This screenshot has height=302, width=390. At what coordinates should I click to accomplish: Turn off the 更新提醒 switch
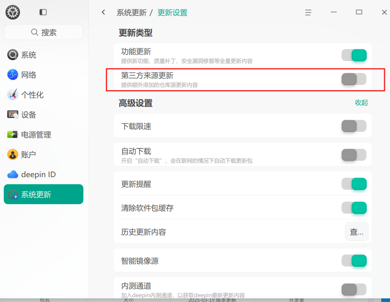click(x=354, y=184)
